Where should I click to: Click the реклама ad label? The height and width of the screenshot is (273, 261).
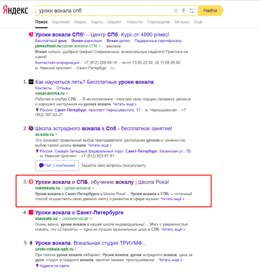[113, 46]
